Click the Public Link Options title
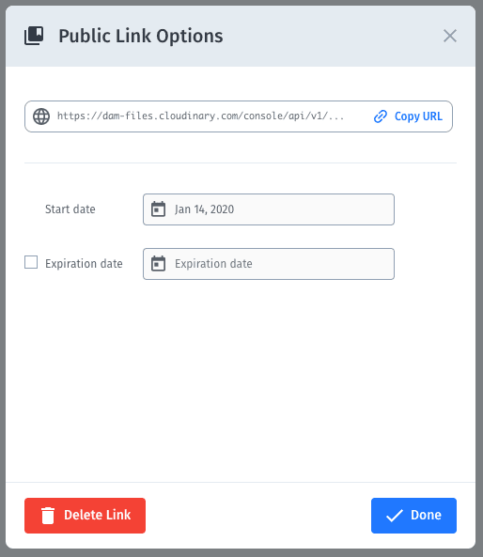483x557 pixels. pos(141,36)
